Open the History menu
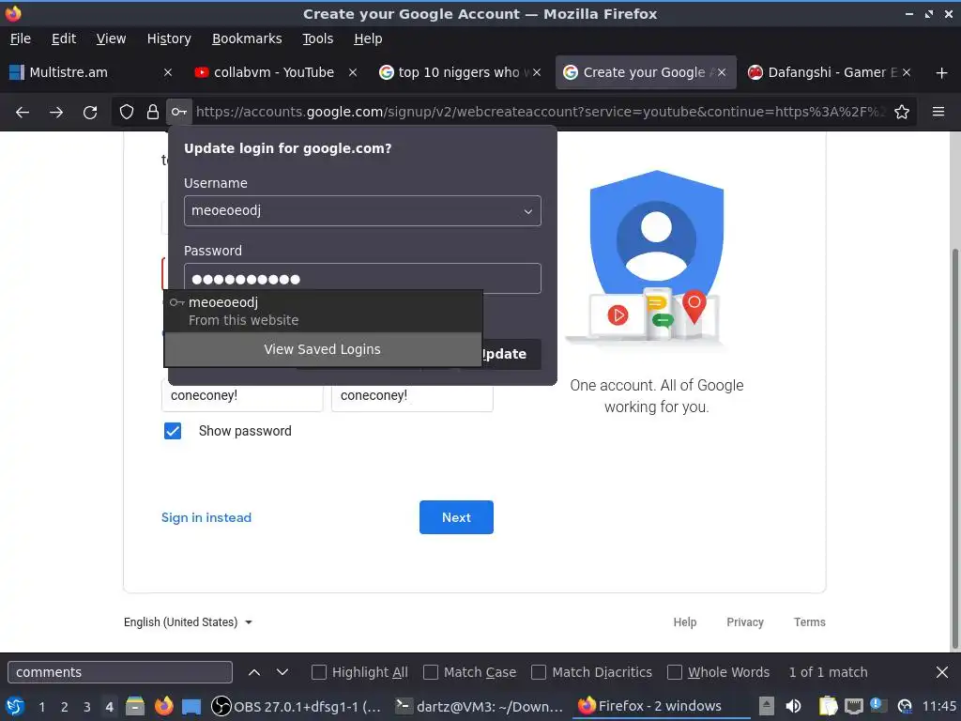961x721 pixels. click(169, 38)
